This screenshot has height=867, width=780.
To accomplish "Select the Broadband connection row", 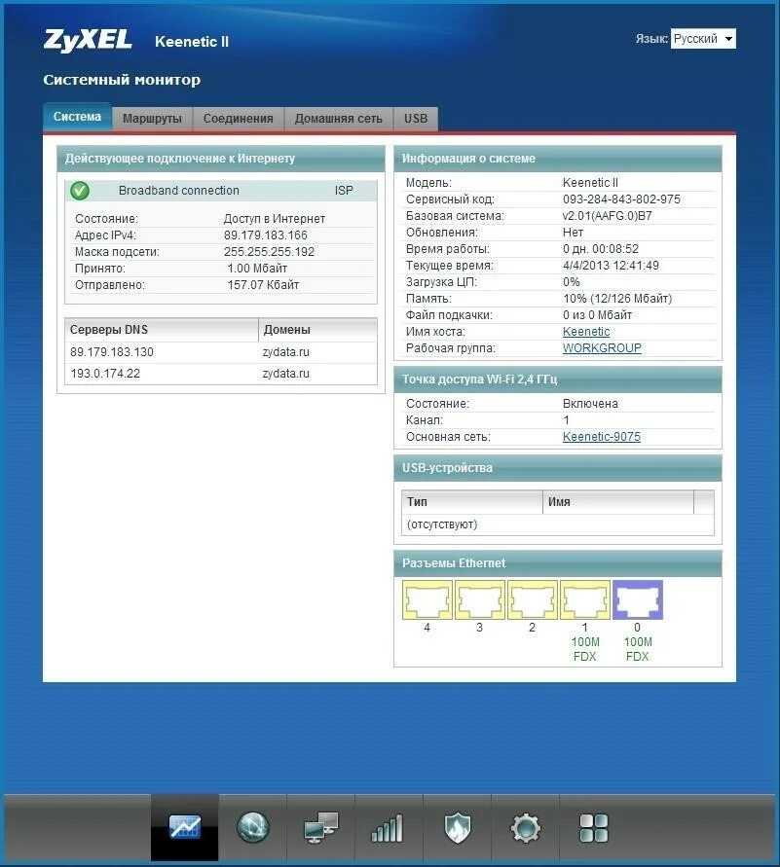I will [x=221, y=191].
